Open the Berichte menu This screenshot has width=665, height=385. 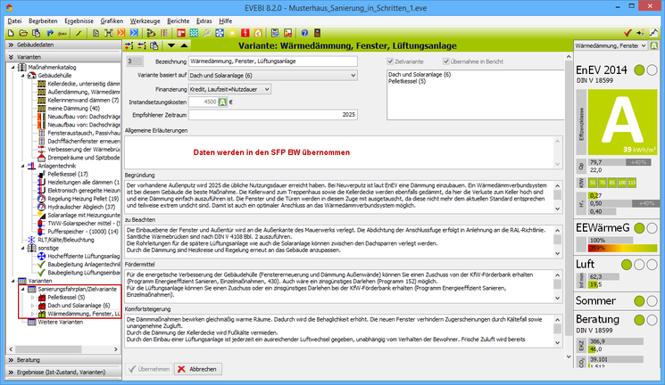click(x=179, y=20)
